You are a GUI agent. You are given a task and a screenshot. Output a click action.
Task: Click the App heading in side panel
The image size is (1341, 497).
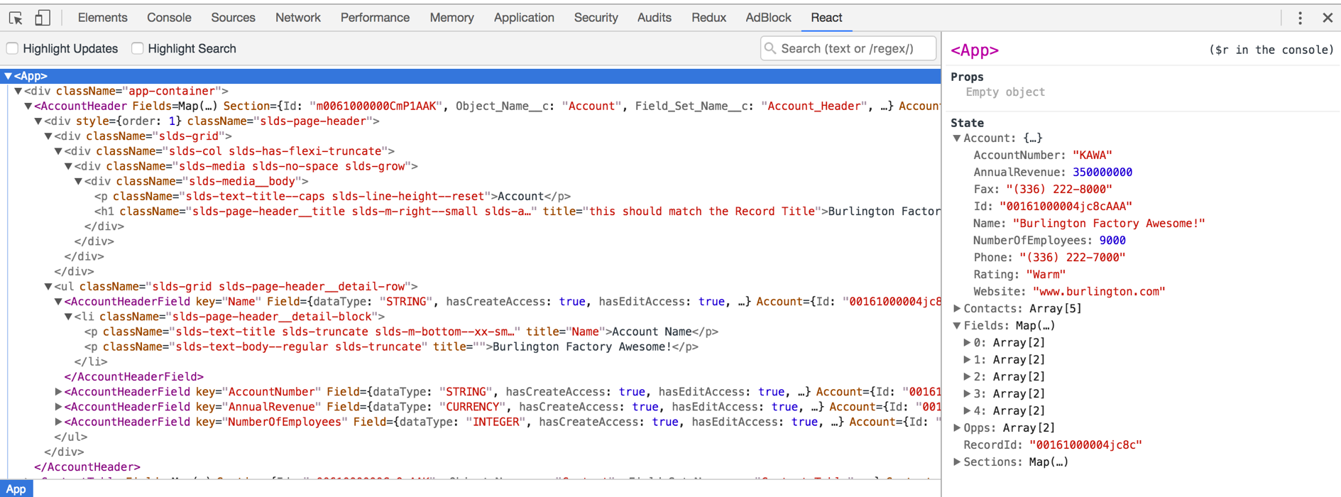tap(975, 50)
